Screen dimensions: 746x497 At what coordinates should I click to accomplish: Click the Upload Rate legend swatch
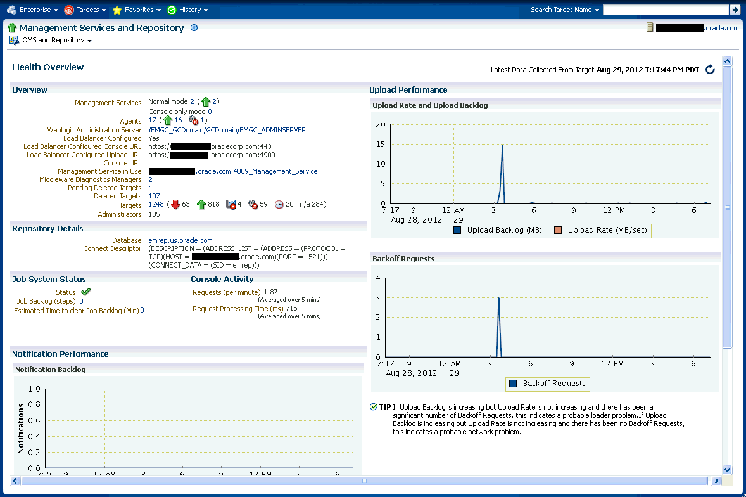point(558,230)
